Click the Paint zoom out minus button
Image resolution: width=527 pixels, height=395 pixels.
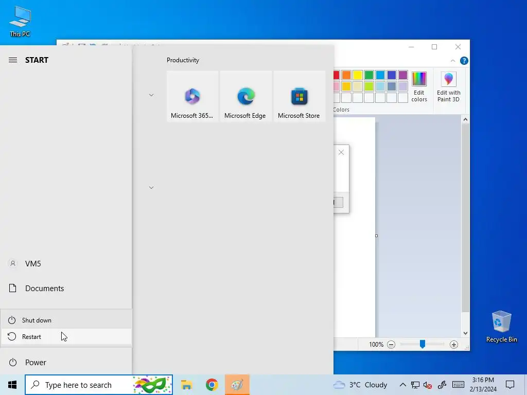pyautogui.click(x=391, y=344)
